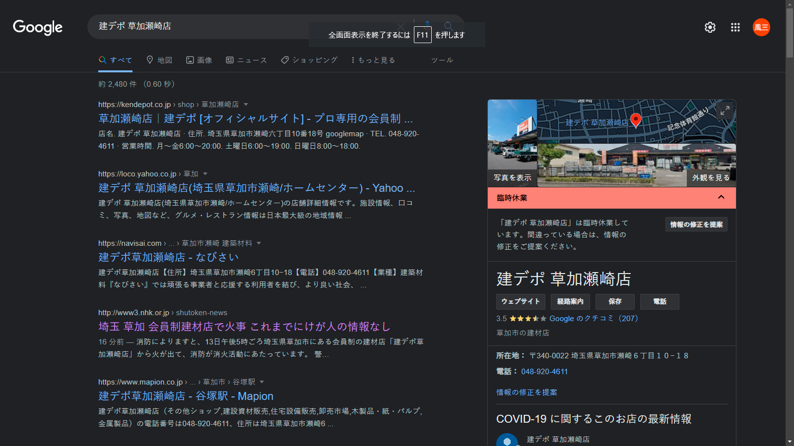Click the 電話 button

[660, 301]
